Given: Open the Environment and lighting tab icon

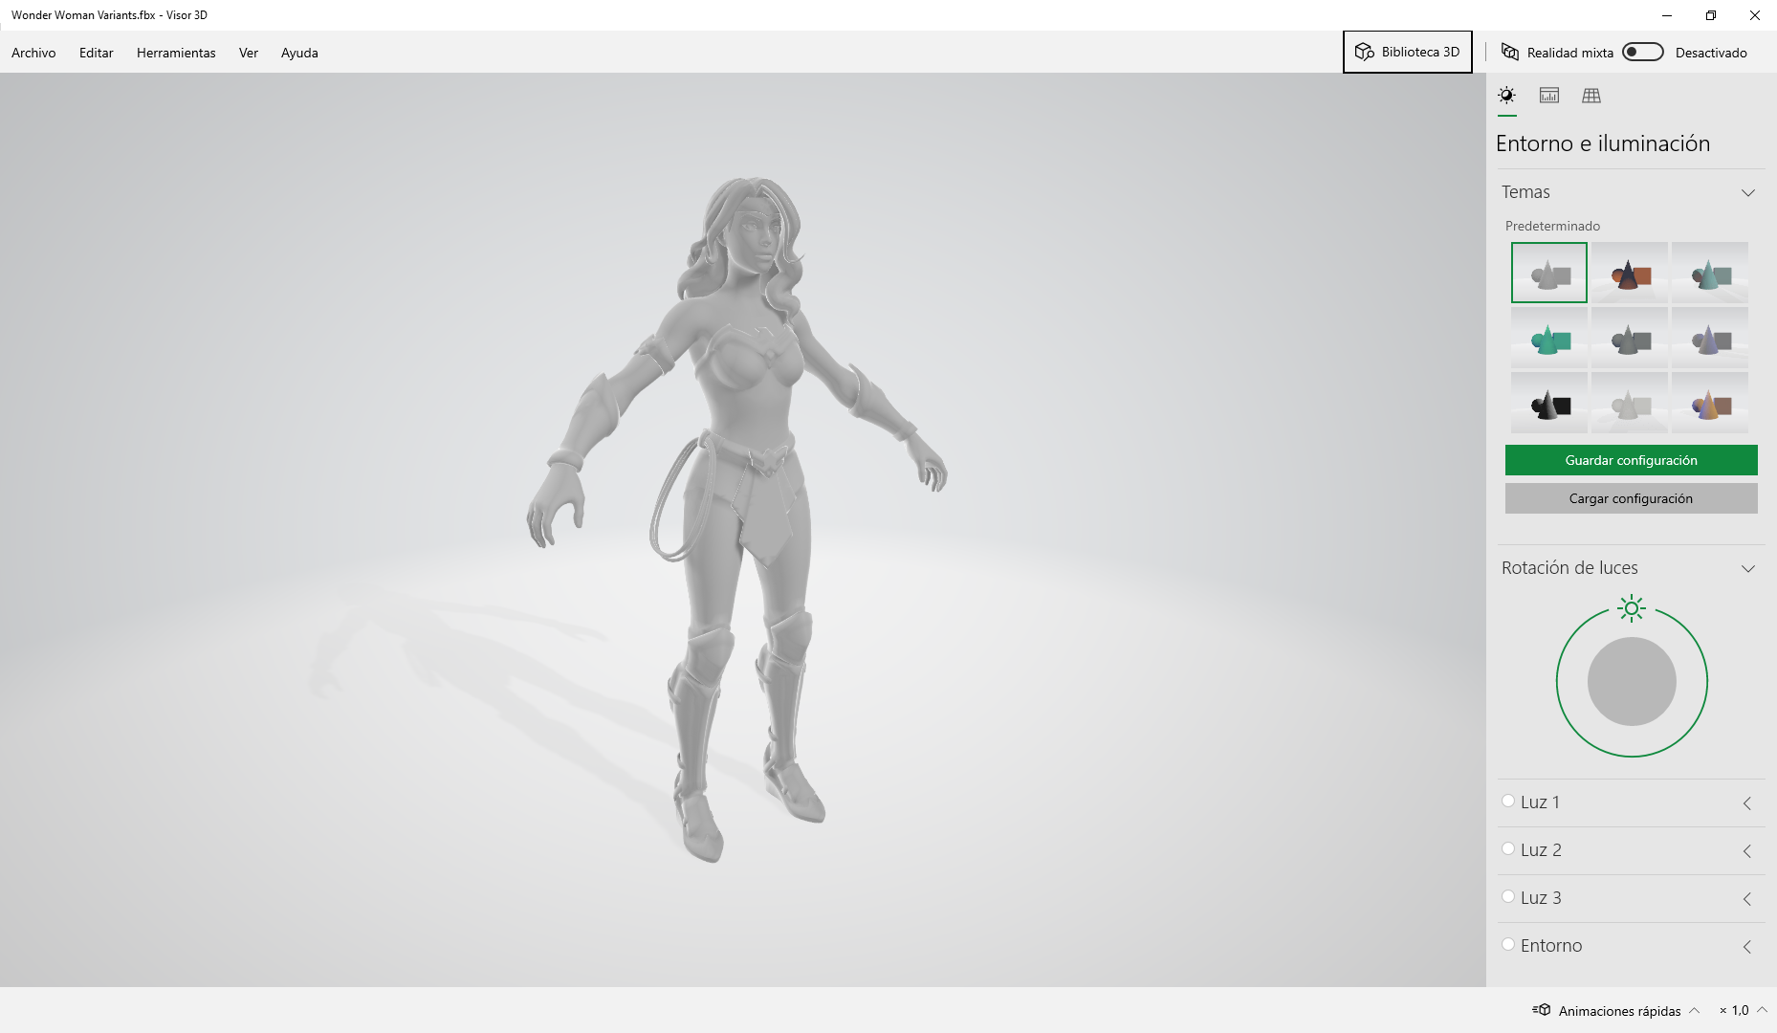Looking at the screenshot, I should 1506,96.
